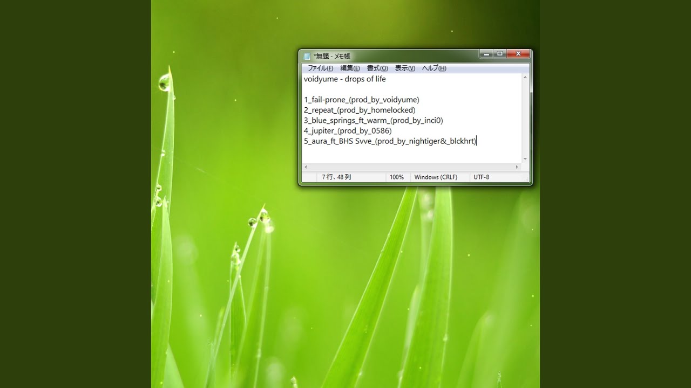Open the ヘルプ(H) menu

pos(434,68)
